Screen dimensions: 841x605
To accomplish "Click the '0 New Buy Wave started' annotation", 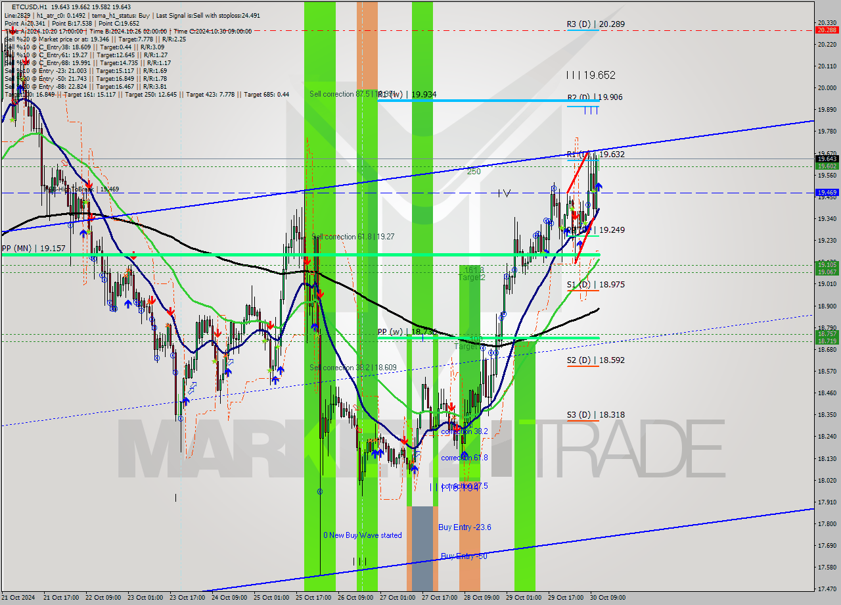I will click(362, 535).
